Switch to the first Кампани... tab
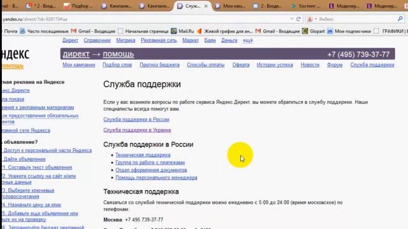 tap(117, 6)
